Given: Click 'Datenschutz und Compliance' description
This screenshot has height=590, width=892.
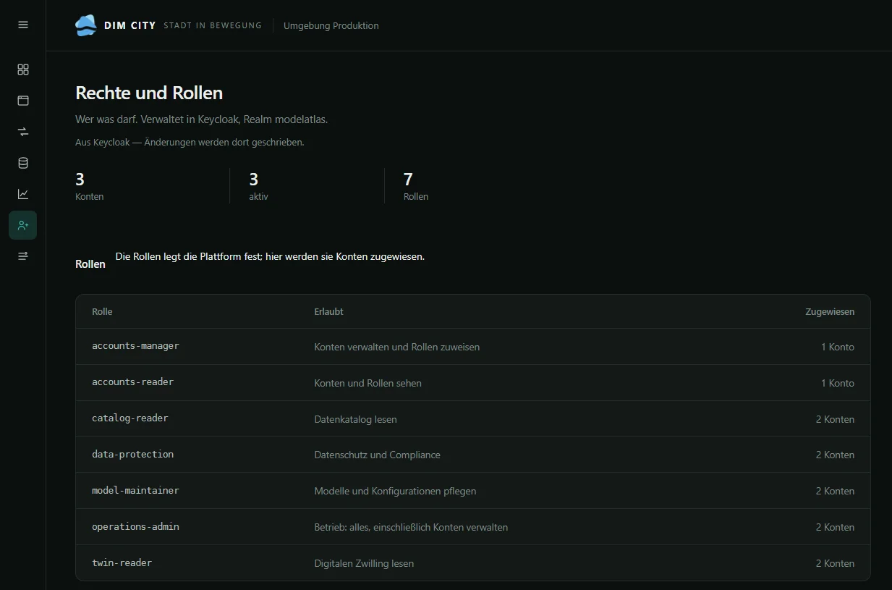Looking at the screenshot, I should click(378, 455).
